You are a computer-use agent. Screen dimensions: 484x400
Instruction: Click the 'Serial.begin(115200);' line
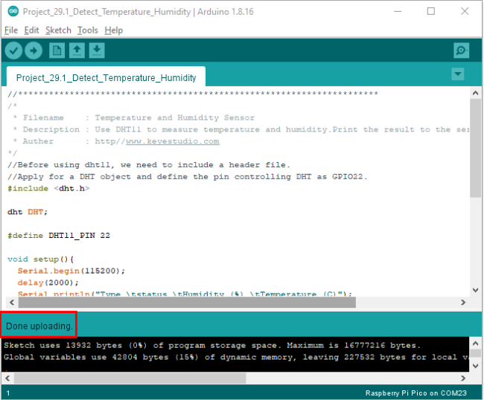coord(71,271)
